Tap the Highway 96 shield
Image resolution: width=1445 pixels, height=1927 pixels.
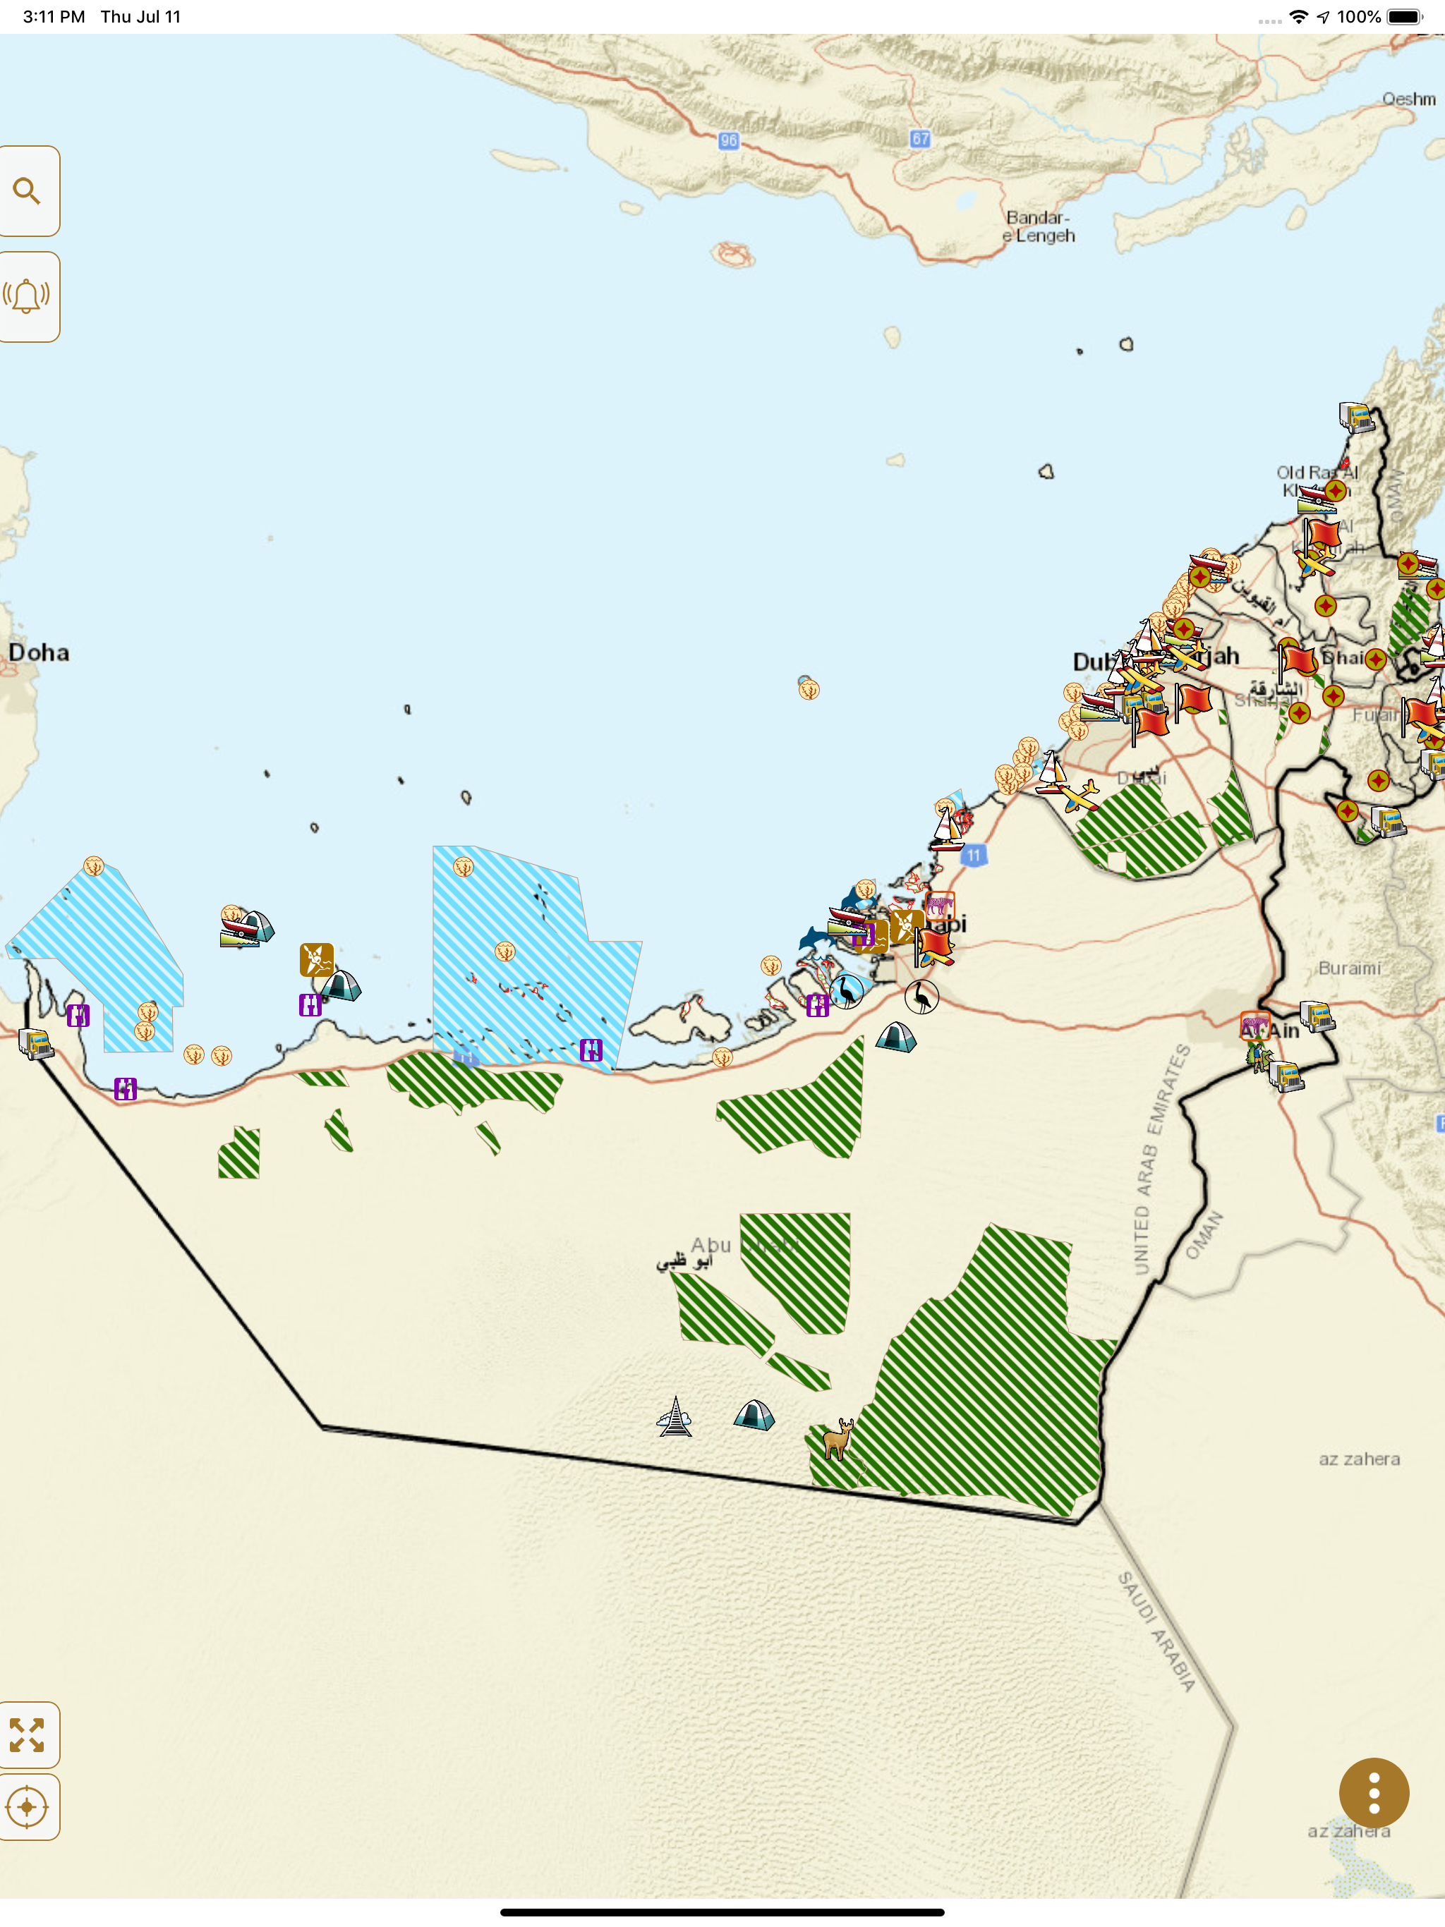(x=729, y=140)
